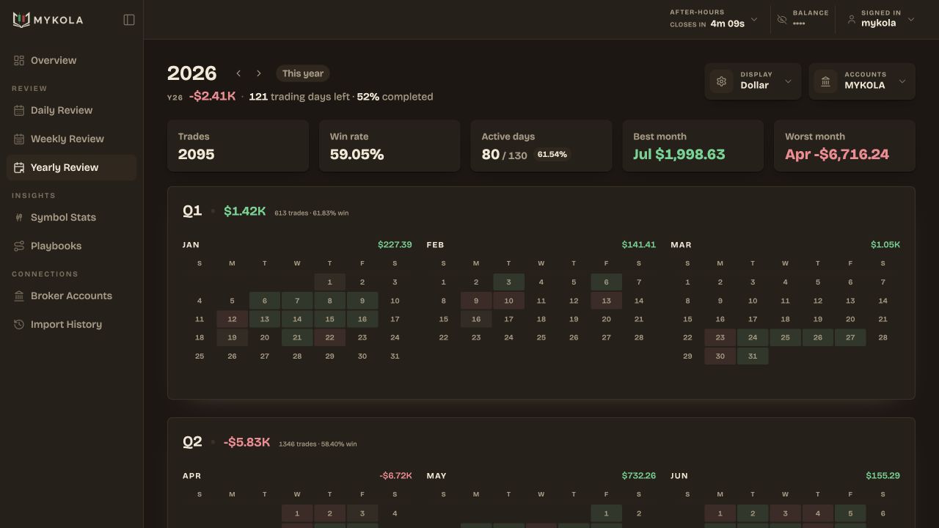
Task: Click JAN month total $227.39
Action: (395, 245)
